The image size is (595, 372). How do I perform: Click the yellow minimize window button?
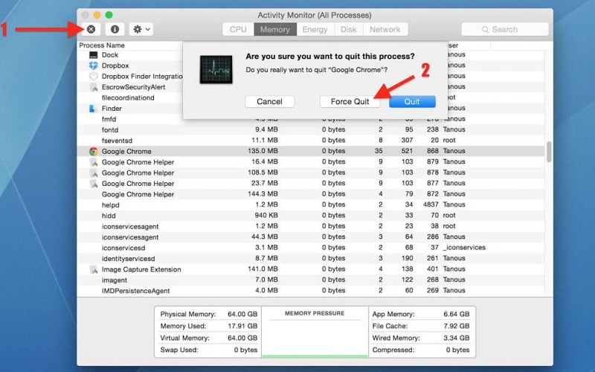click(x=97, y=15)
